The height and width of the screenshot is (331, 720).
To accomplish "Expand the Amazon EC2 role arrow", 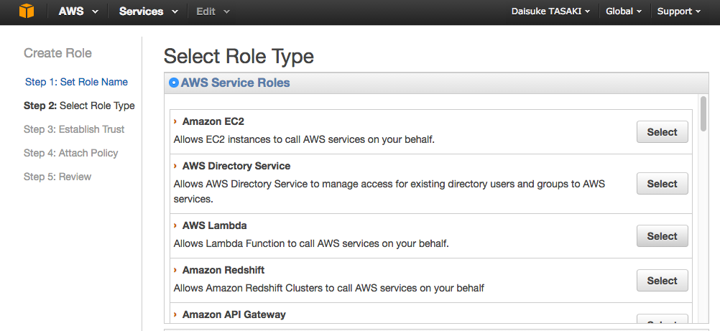I will [x=175, y=121].
